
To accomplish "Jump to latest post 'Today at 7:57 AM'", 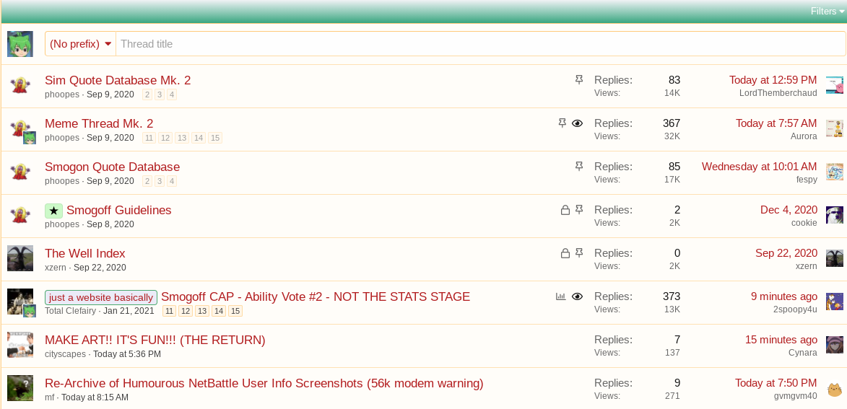I will click(776, 123).
